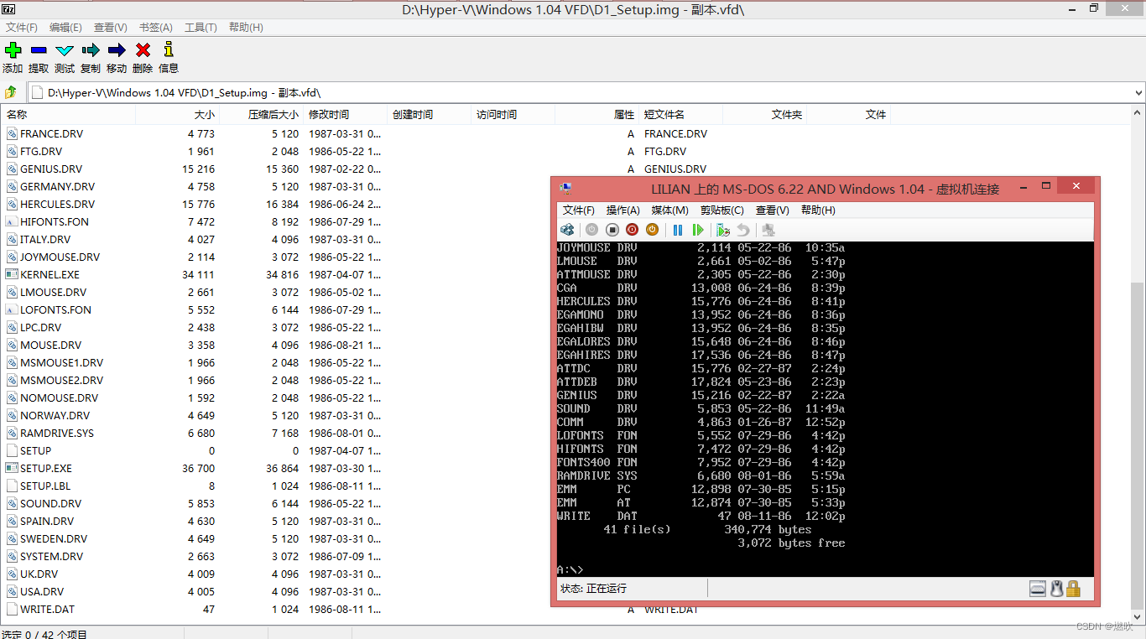Open the address bar path dropdown arrow
Screen dimensions: 1146x639
[x=1138, y=92]
